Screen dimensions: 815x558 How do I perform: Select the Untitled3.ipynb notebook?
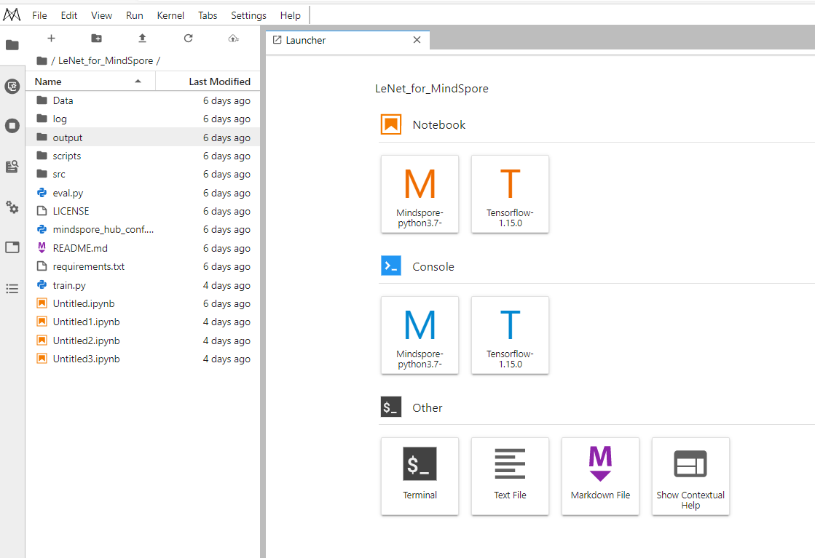pyautogui.click(x=143, y=359)
